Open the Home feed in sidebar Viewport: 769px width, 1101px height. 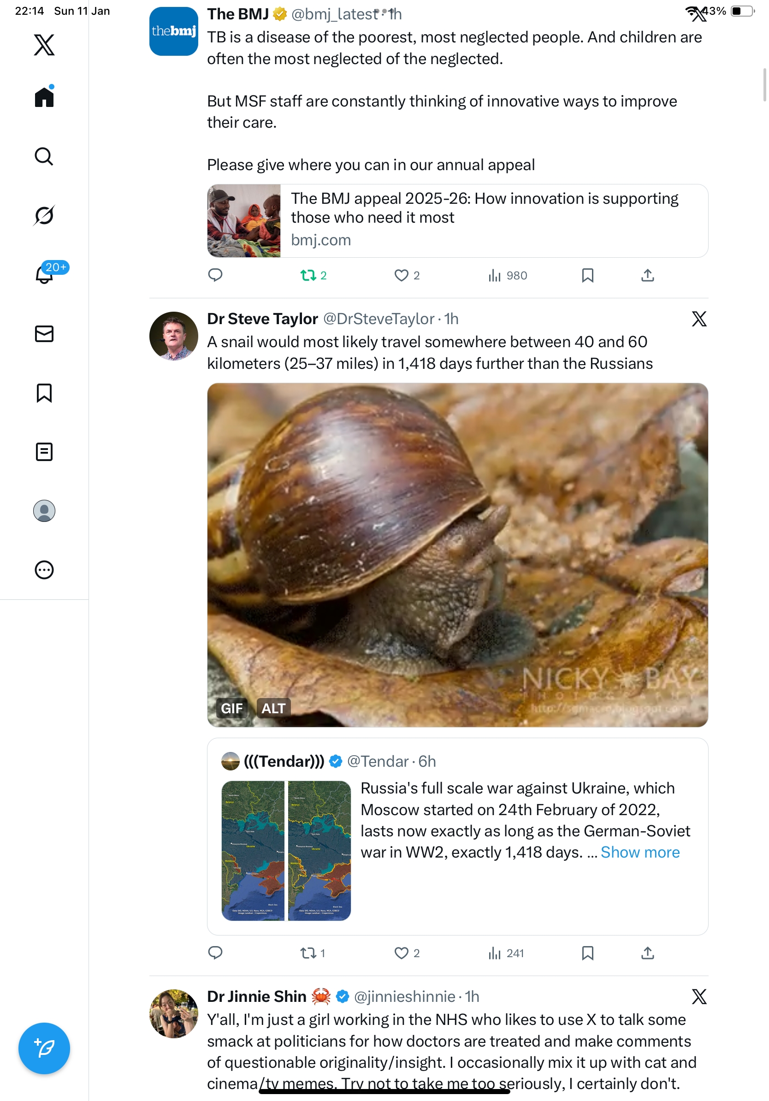(44, 97)
